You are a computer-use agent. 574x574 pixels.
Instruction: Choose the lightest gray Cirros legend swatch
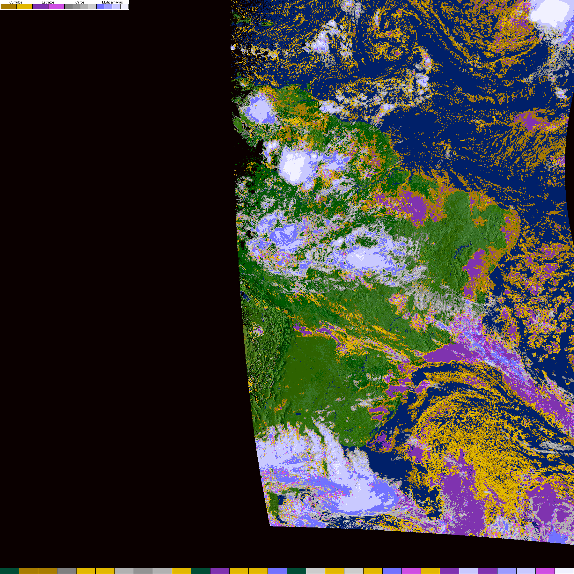coord(92,6)
